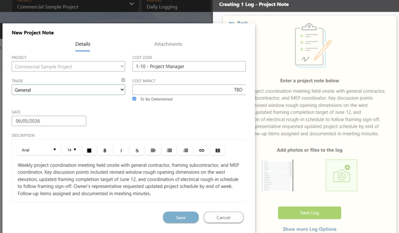Click the New Project Note title
This screenshot has width=399, height=233.
click(x=33, y=33)
